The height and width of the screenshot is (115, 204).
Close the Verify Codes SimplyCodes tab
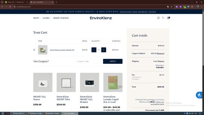[27, 2]
